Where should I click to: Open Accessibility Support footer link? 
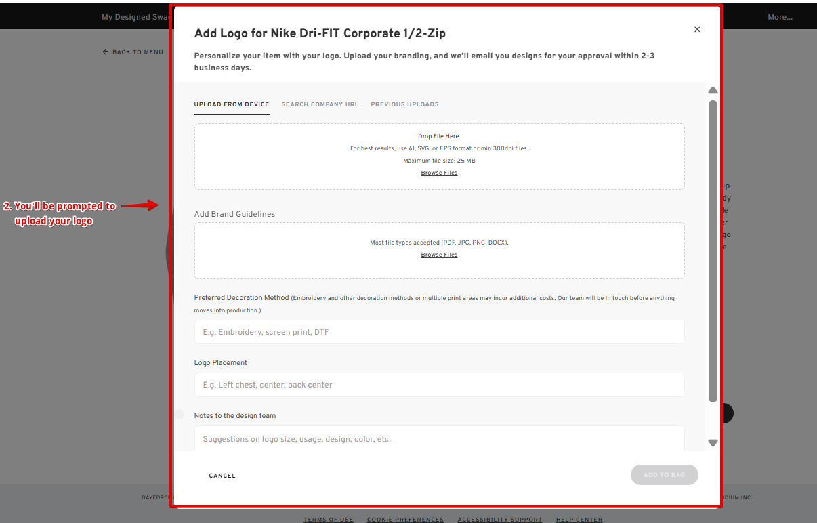pos(500,520)
